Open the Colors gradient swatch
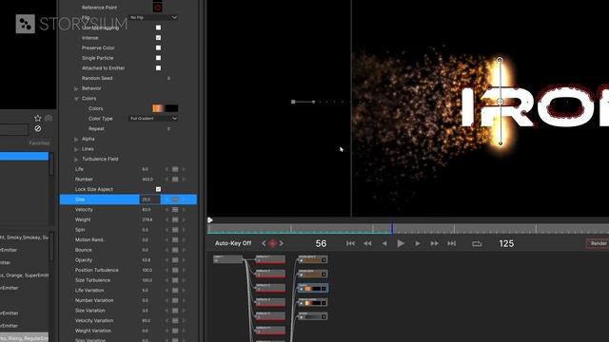Viewport: 609px width, 342px height. pos(165,108)
